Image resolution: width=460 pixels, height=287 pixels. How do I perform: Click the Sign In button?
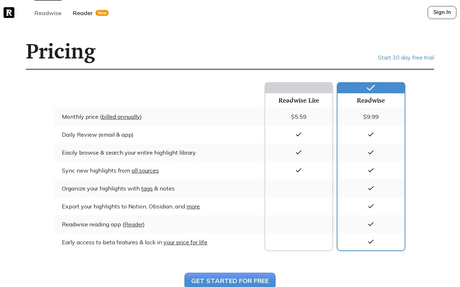tap(442, 13)
